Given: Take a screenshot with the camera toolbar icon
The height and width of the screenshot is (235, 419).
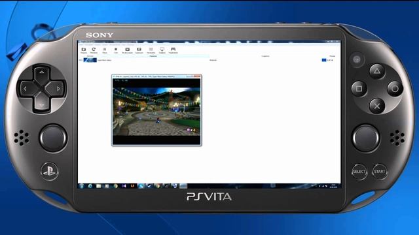Looking at the screenshot, I should coord(139,50).
